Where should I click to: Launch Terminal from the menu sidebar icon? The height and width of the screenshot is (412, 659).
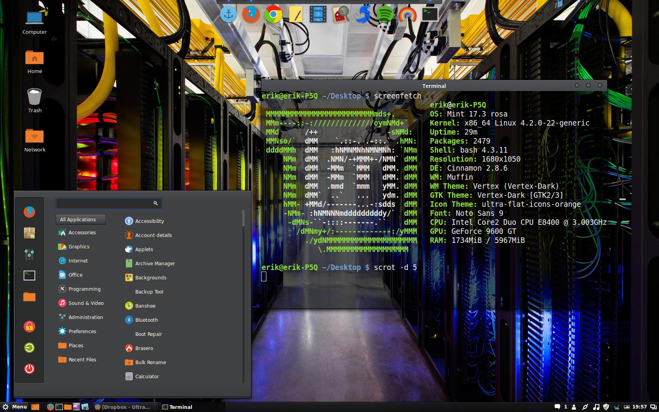click(29, 275)
